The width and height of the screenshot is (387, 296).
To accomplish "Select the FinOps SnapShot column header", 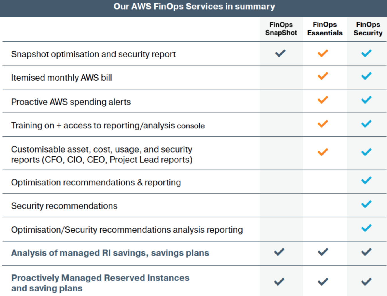I will pos(281,29).
